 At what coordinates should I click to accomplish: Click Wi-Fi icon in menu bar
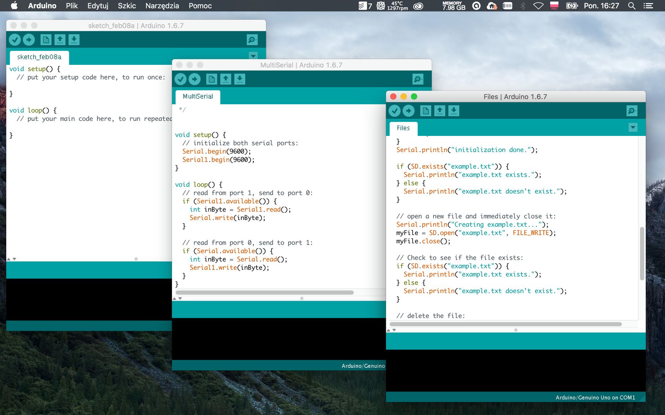click(x=538, y=6)
